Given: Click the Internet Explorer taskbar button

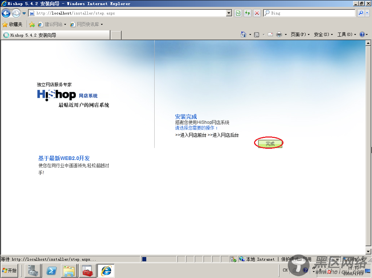Looking at the screenshot, I should click(x=106, y=271).
